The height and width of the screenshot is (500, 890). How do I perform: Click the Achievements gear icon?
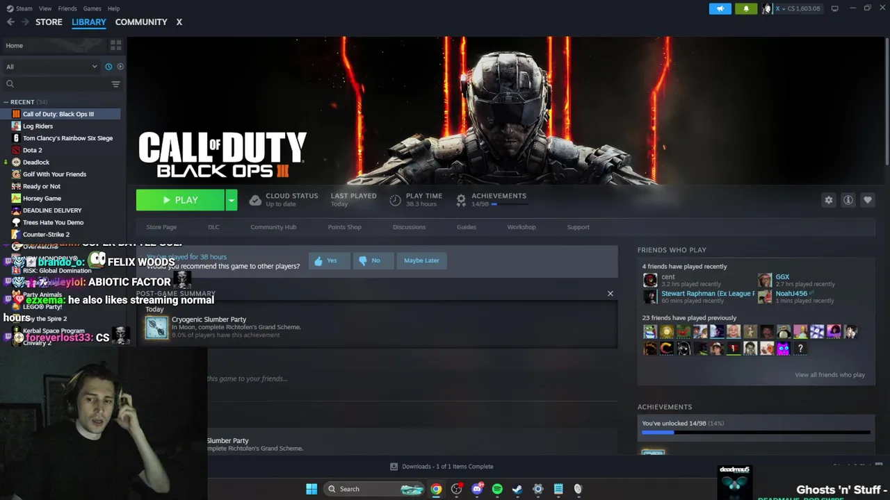(x=460, y=200)
